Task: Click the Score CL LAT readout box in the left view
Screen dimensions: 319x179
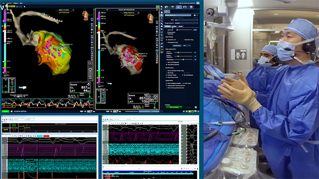Action: [80, 88]
